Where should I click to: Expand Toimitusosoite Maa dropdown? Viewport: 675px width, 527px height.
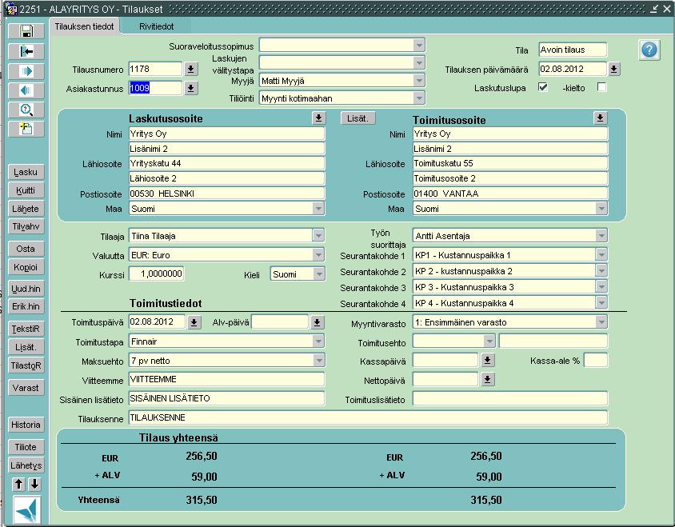601,209
